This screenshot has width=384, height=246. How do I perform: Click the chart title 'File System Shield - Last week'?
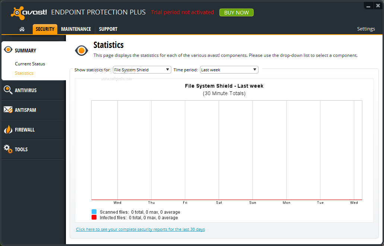[224, 86]
